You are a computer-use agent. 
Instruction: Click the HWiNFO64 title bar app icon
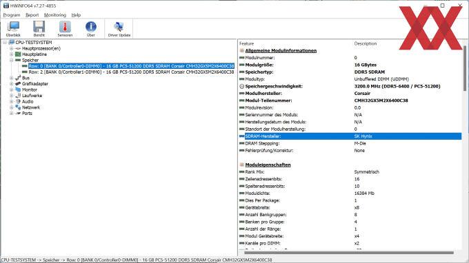[x=6, y=6]
